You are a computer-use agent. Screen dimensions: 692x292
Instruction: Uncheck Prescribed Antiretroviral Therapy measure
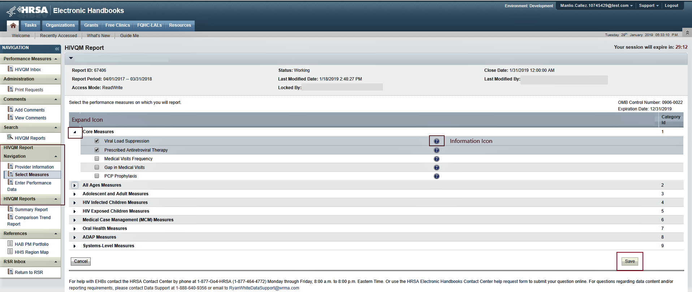click(x=97, y=150)
